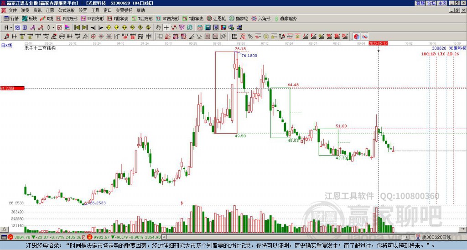Image resolution: width=467 pixels, height=250 pixels.
Task: Click the 主页 homepage button
Action: (x=442, y=3)
